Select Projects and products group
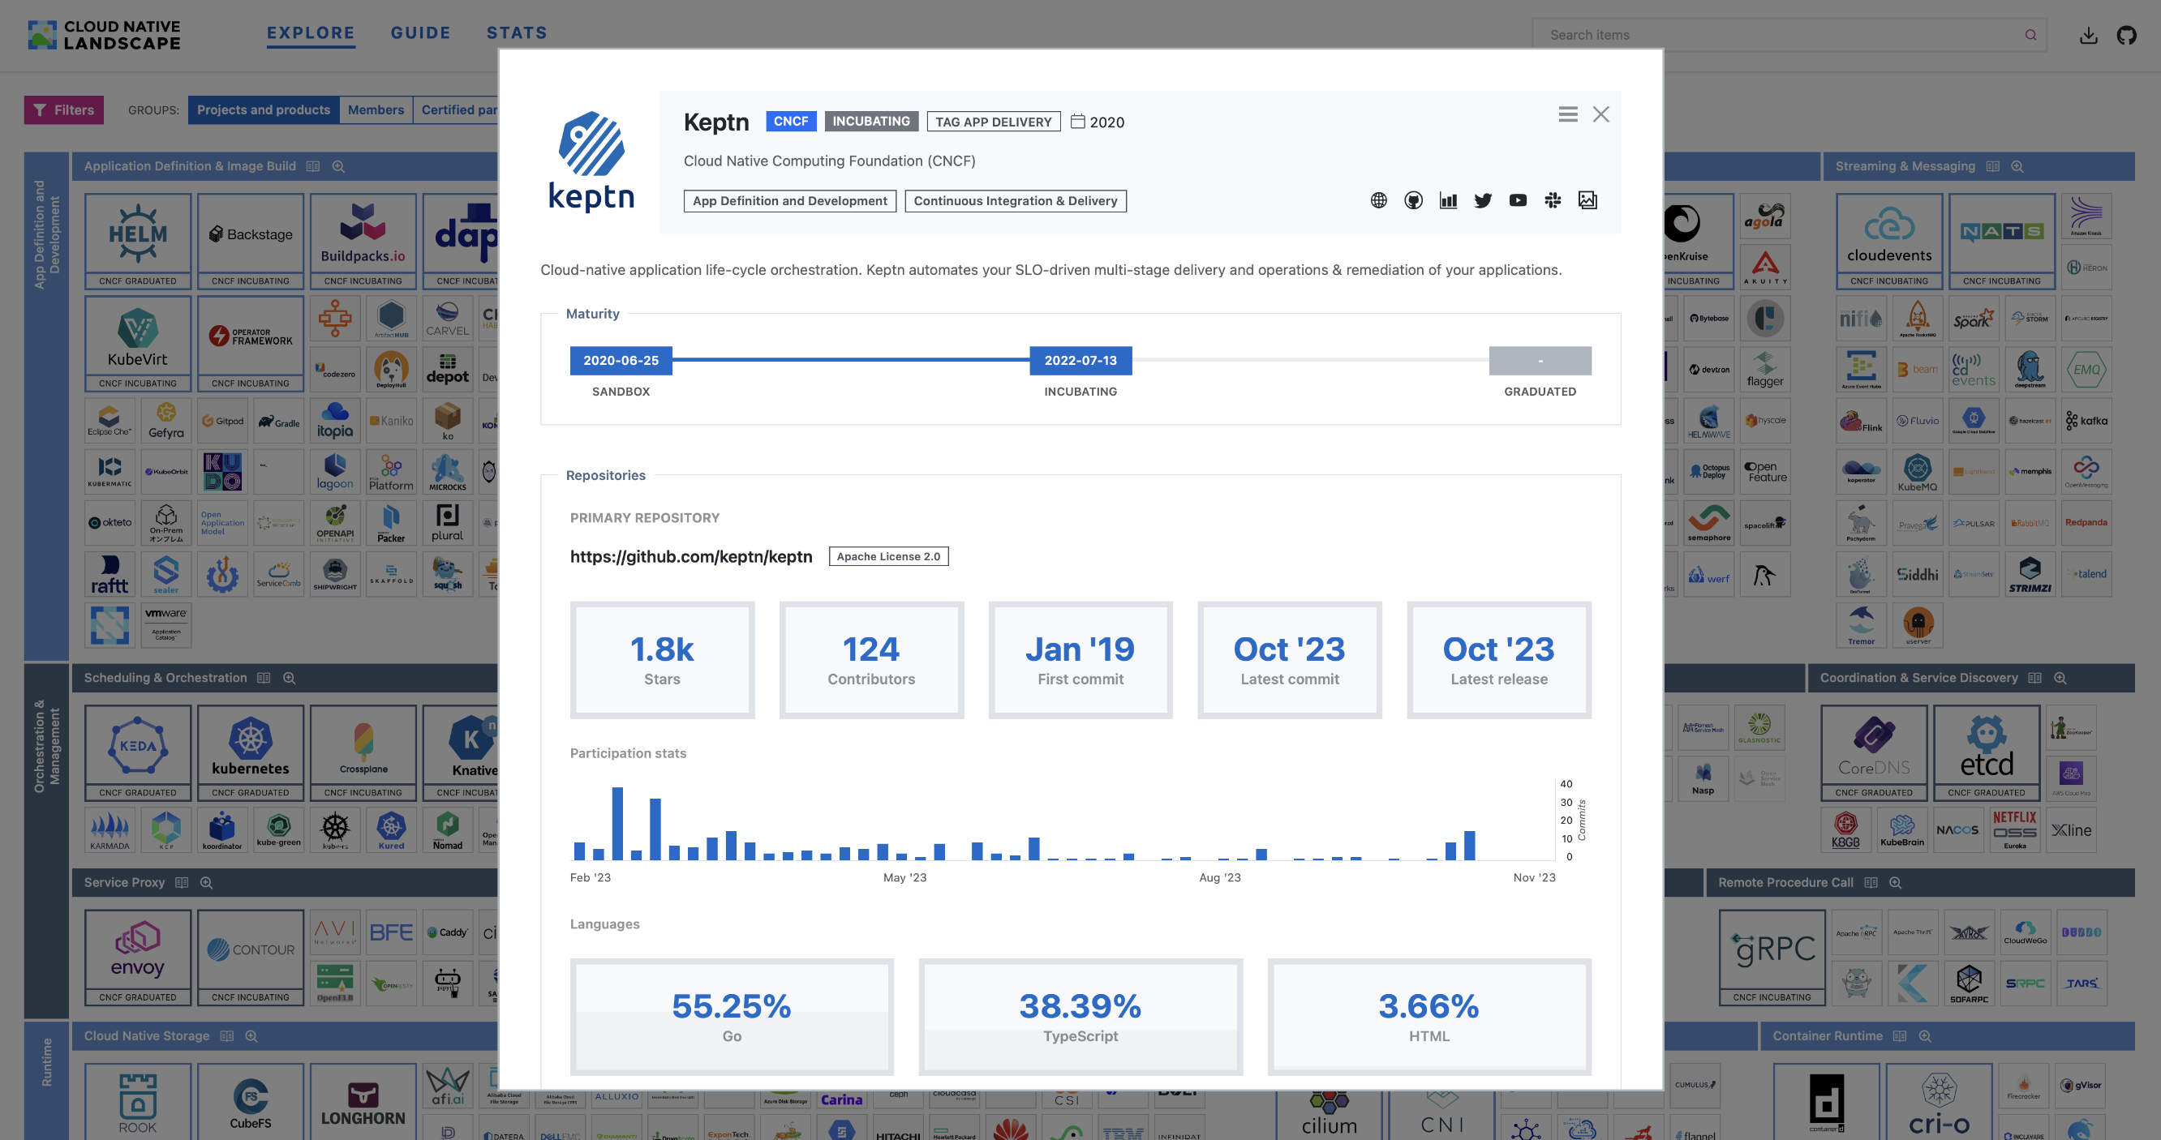The height and width of the screenshot is (1140, 2161). click(264, 109)
